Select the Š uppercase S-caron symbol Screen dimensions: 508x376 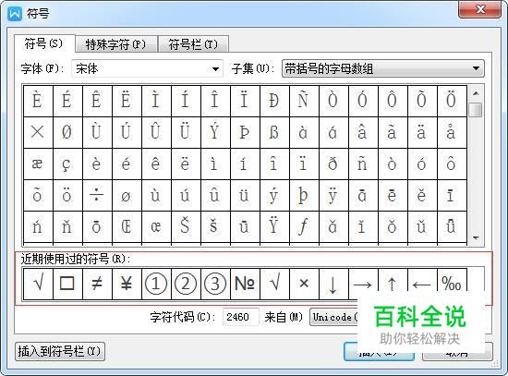(186, 226)
